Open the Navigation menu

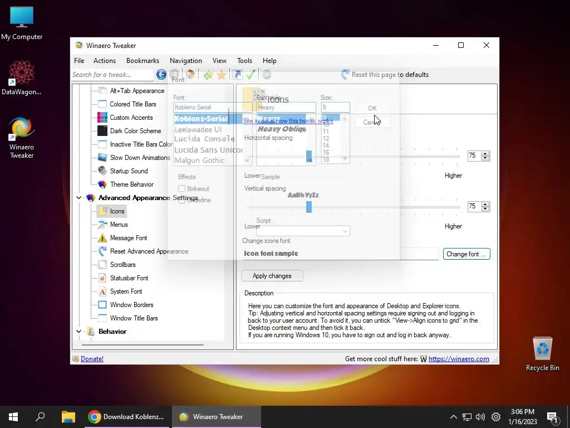pyautogui.click(x=186, y=61)
